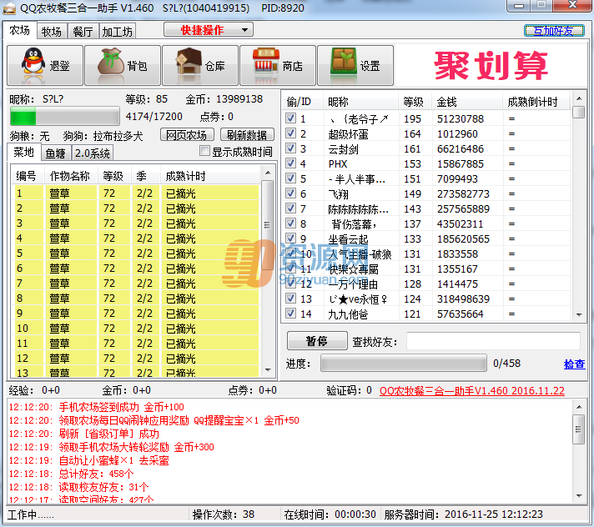The width and height of the screenshot is (594, 527).
Task: Click the 暂停 button
Action: [317, 340]
